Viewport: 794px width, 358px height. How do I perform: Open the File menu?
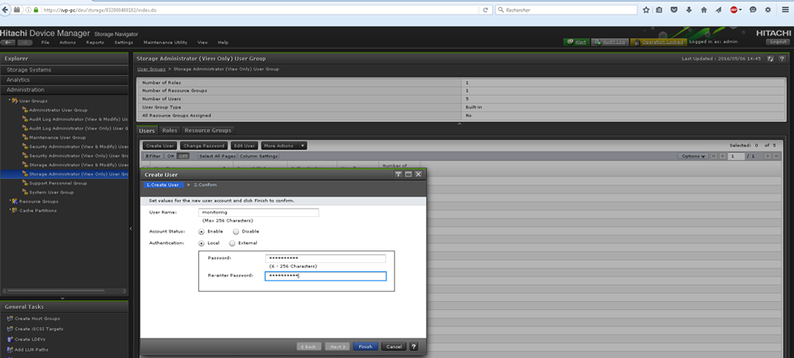click(x=45, y=42)
